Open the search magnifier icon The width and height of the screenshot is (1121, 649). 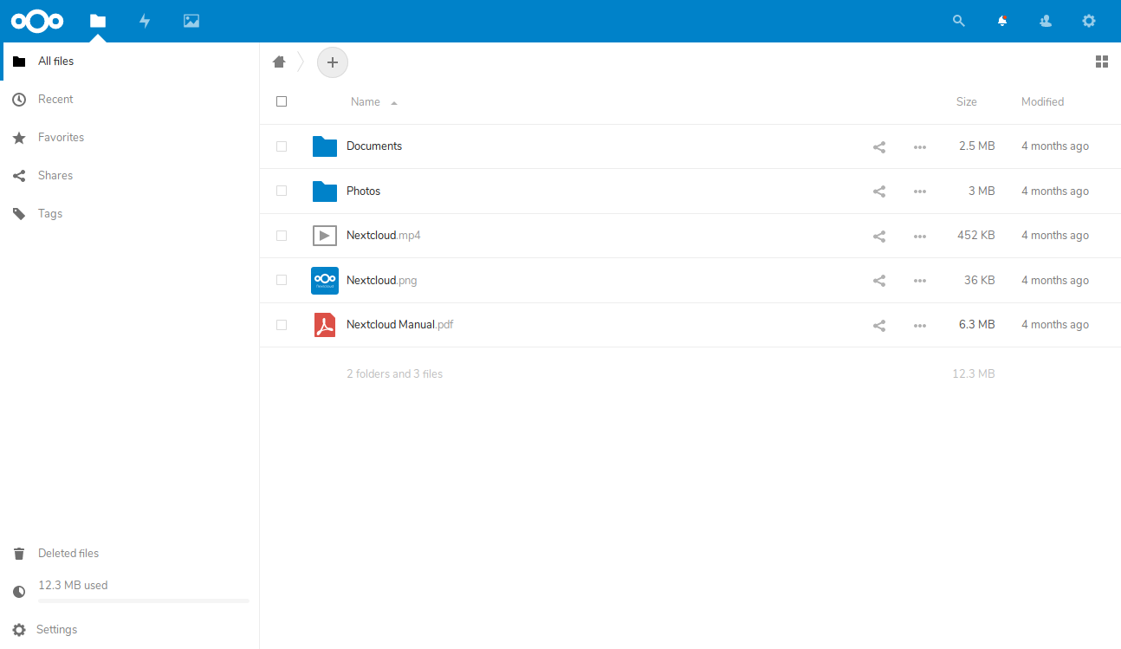[959, 21]
